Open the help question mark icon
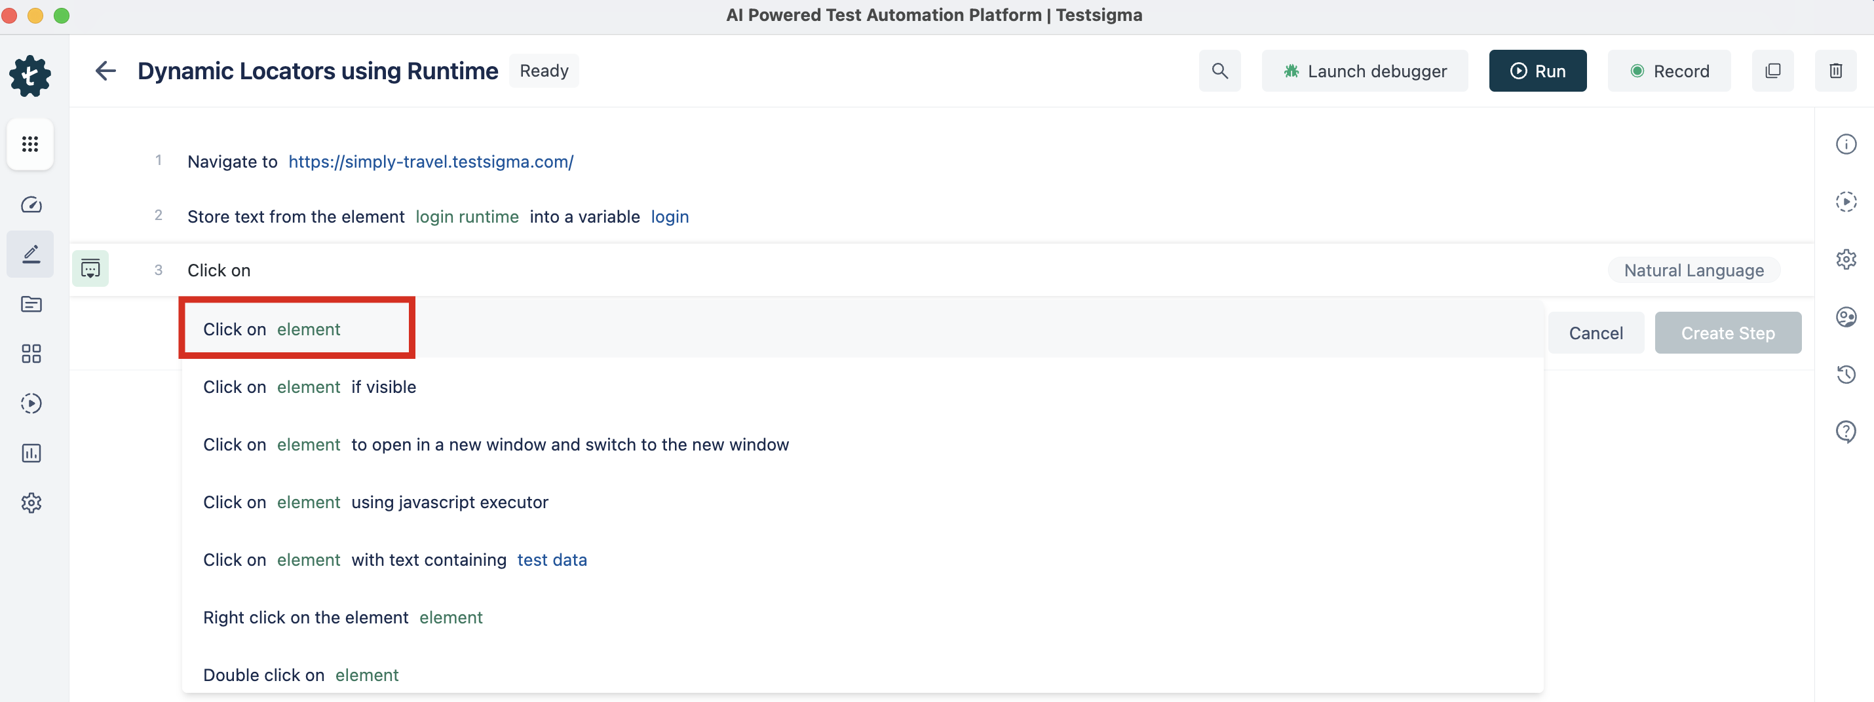 (x=1846, y=432)
